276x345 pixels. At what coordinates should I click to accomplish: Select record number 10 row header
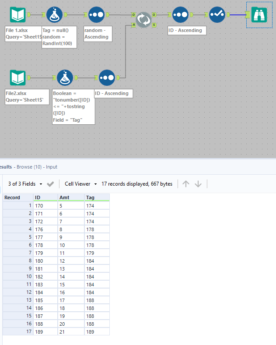point(18,277)
